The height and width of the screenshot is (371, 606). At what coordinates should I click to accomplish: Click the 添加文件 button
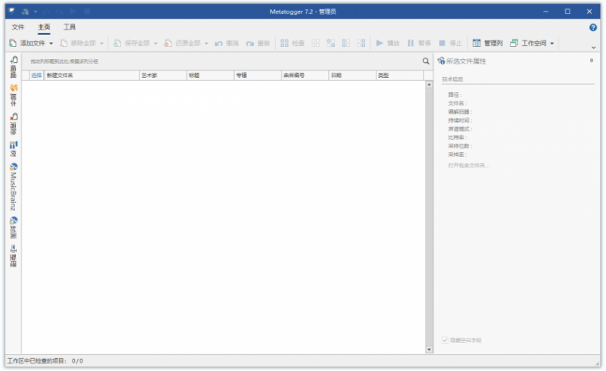(27, 43)
